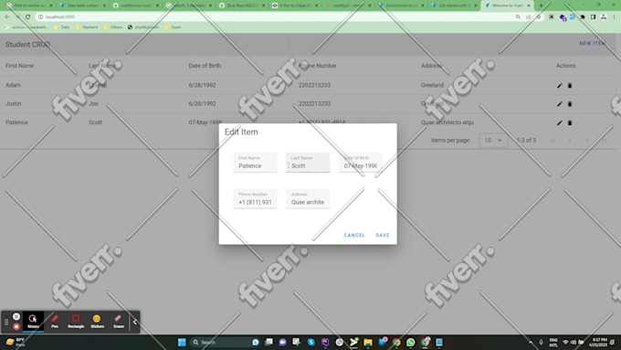This screenshot has width=621, height=350.
Task: Jump to the last table page
Action: pos(605,141)
